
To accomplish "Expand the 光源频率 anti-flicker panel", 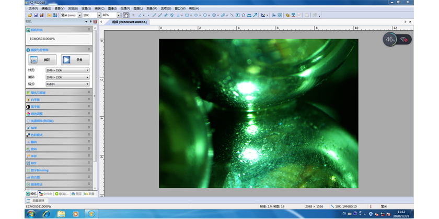I will click(59, 120).
